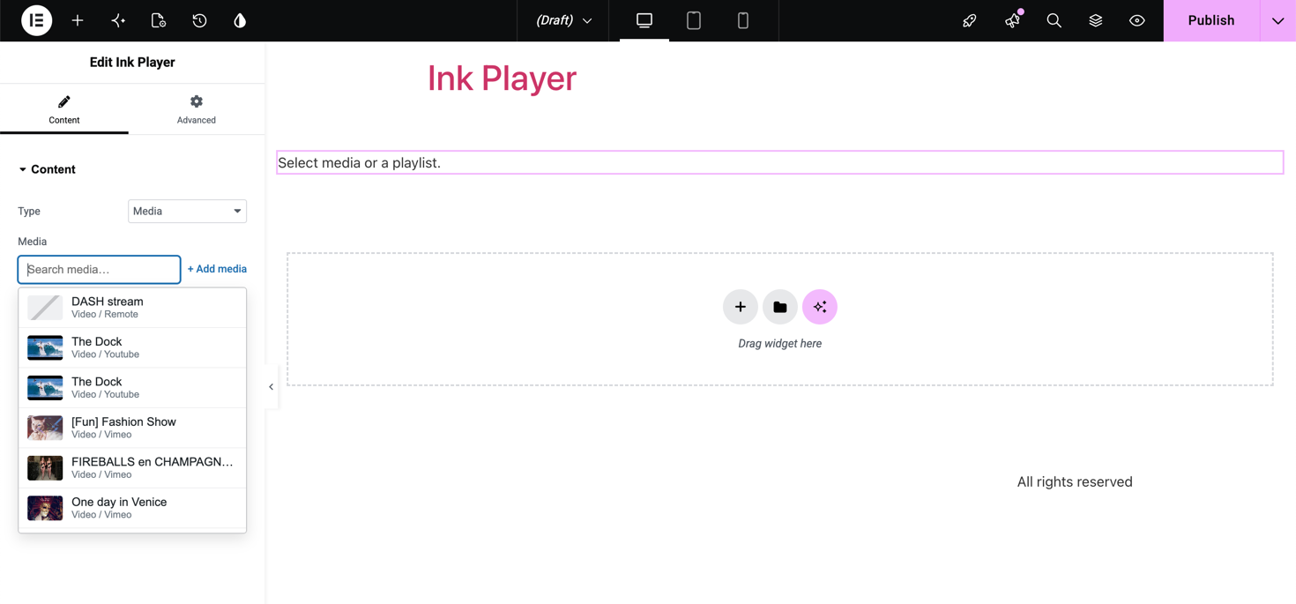The image size is (1296, 604).
Task: Switch to tablet preview mode
Action: pyautogui.click(x=694, y=20)
